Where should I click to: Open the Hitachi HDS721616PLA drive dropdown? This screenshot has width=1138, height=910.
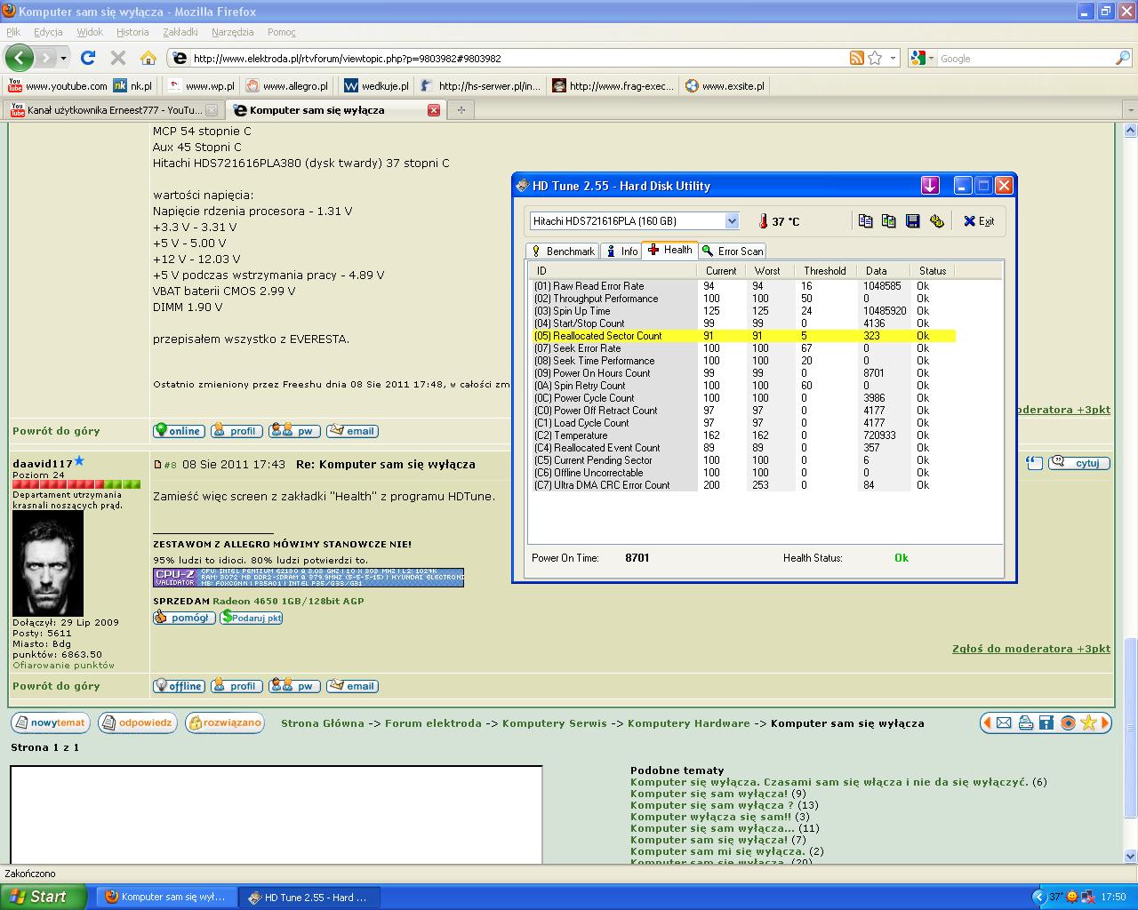pos(732,221)
